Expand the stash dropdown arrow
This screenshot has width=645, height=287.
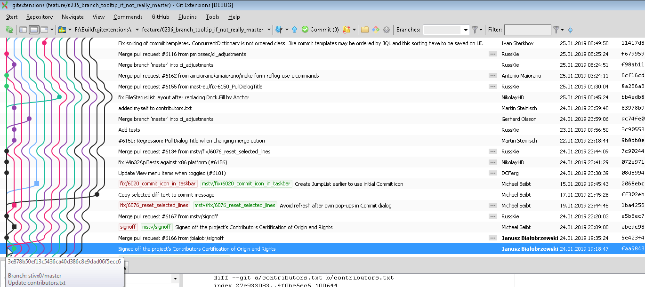354,30
